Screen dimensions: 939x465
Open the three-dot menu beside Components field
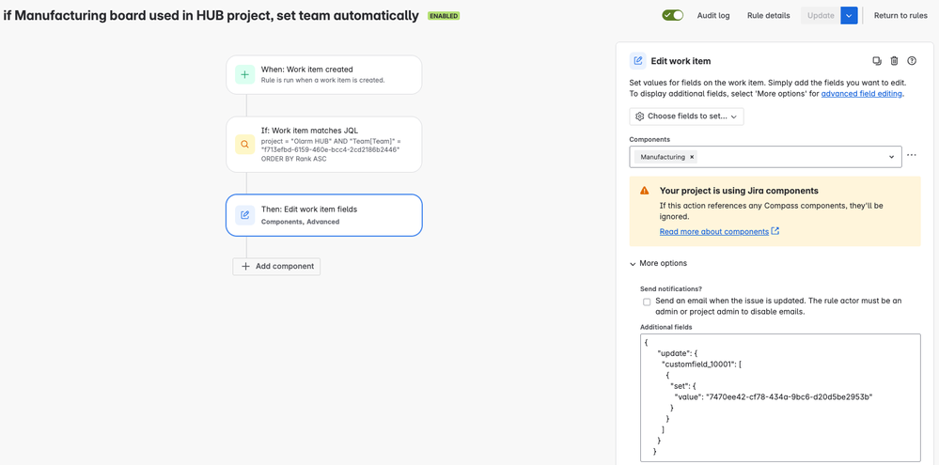click(912, 155)
